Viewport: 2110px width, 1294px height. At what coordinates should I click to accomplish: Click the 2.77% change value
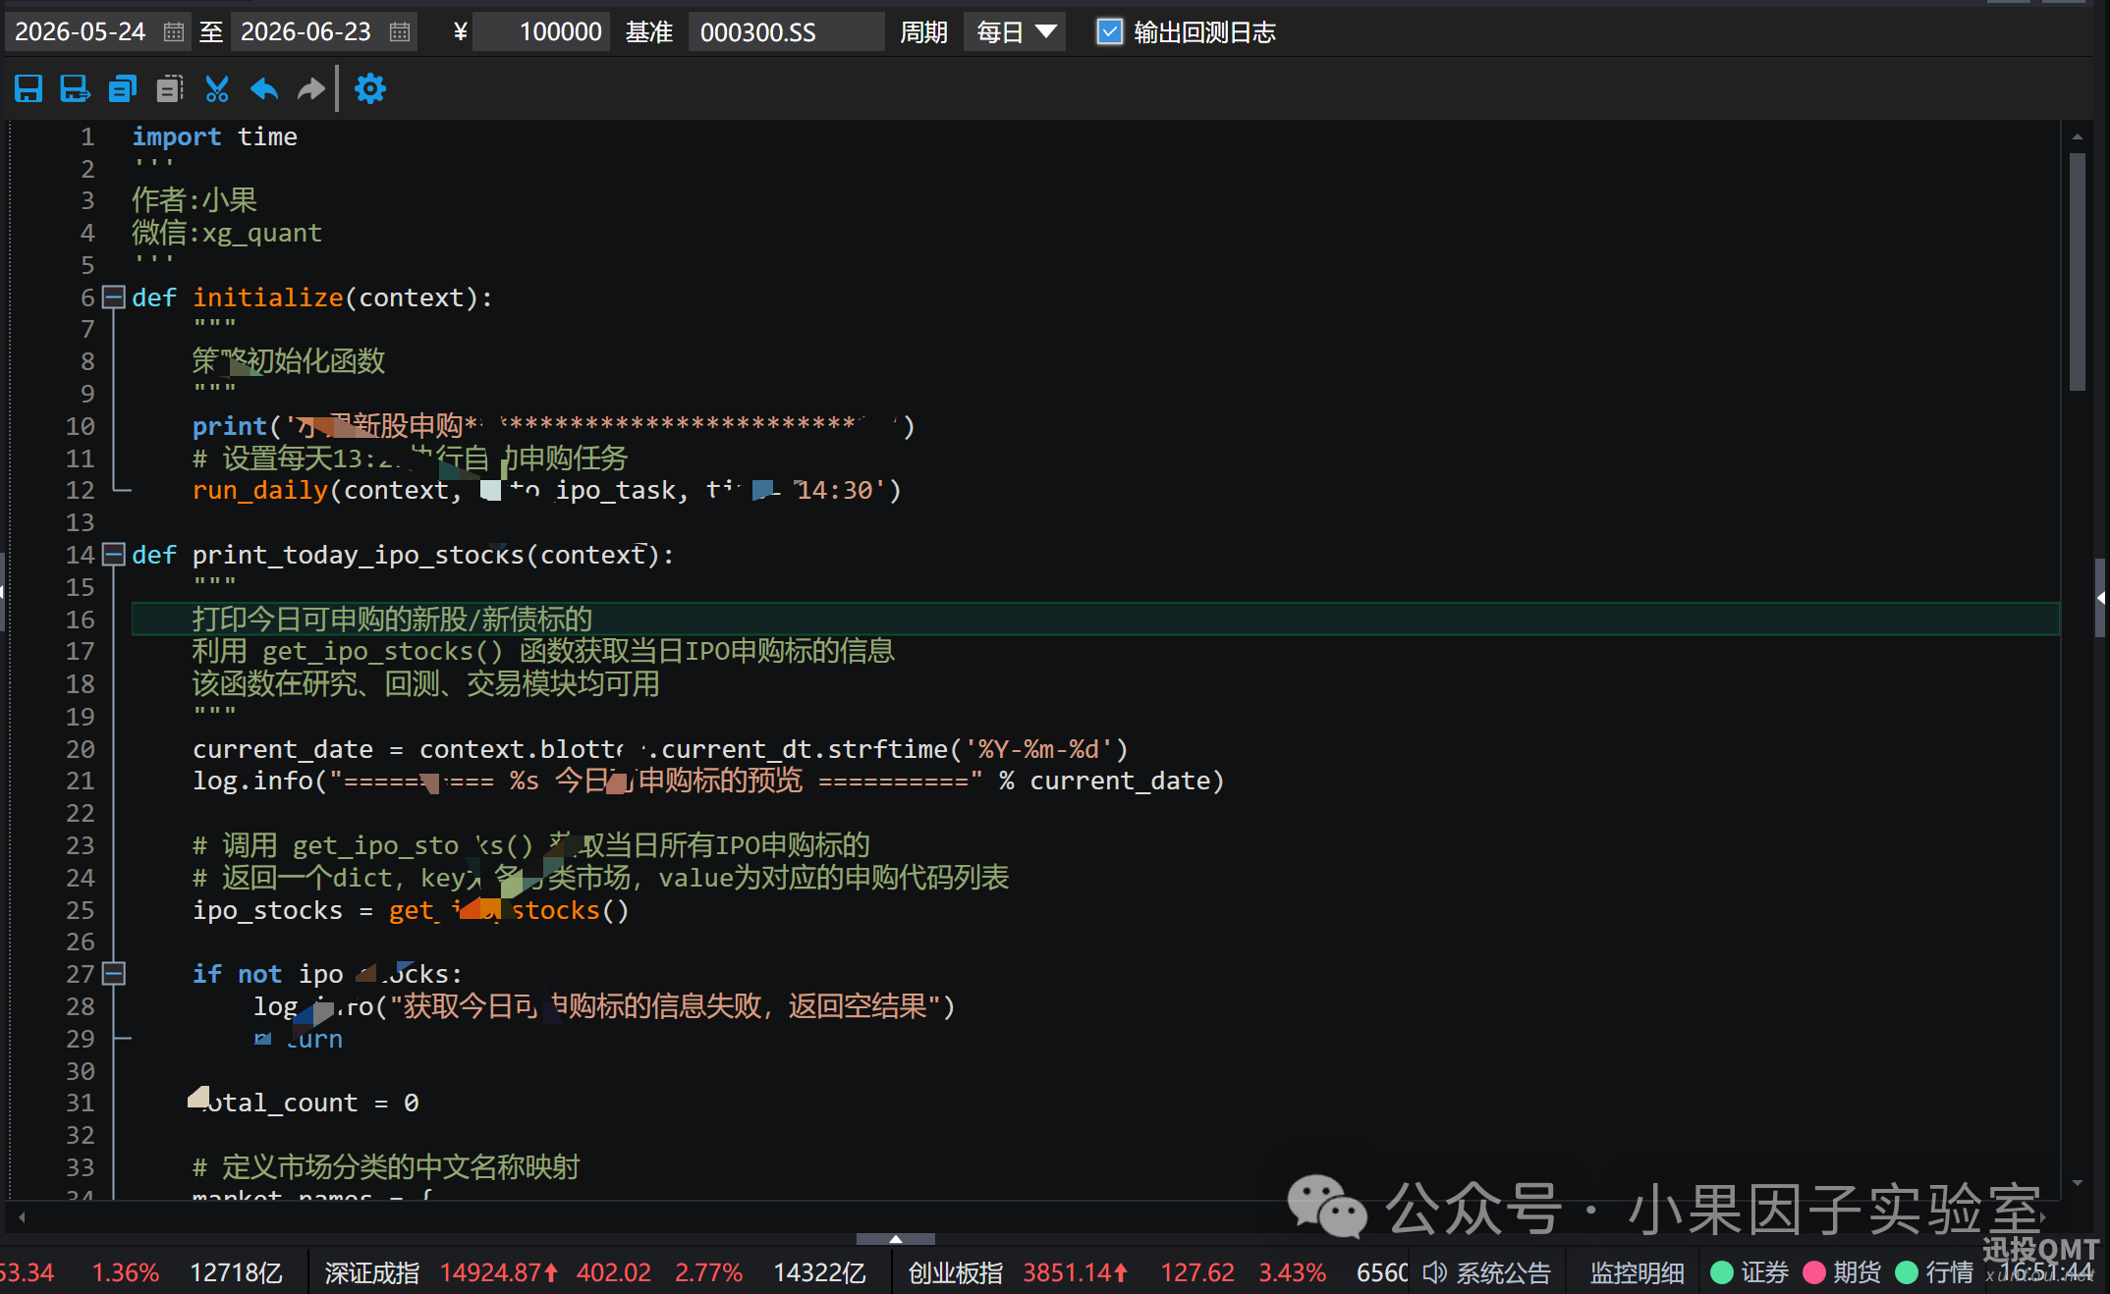[708, 1272]
